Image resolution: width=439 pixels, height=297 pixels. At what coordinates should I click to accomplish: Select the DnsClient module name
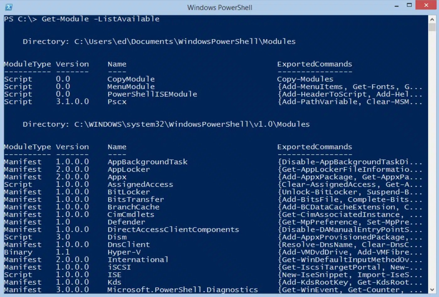[128, 244]
